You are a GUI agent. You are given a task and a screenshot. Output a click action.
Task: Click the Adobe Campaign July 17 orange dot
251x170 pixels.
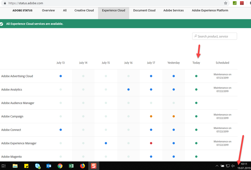tap(151, 116)
